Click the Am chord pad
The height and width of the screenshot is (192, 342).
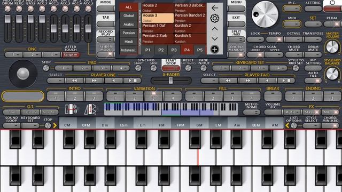tap(237, 123)
